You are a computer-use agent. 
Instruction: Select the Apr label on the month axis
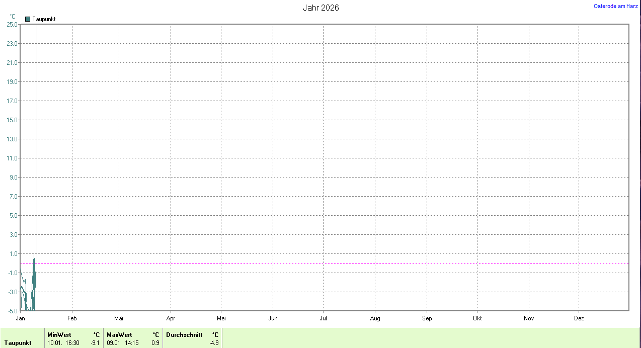pos(171,318)
